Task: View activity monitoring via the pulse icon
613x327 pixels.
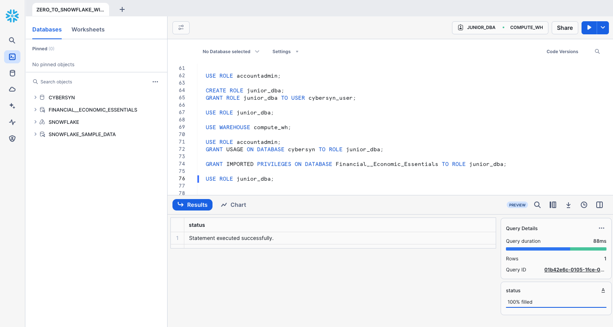Action: click(x=12, y=122)
